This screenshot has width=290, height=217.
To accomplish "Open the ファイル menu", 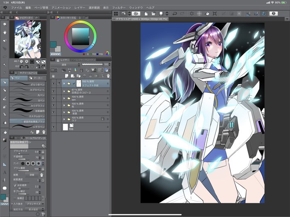I will coord(17,8).
